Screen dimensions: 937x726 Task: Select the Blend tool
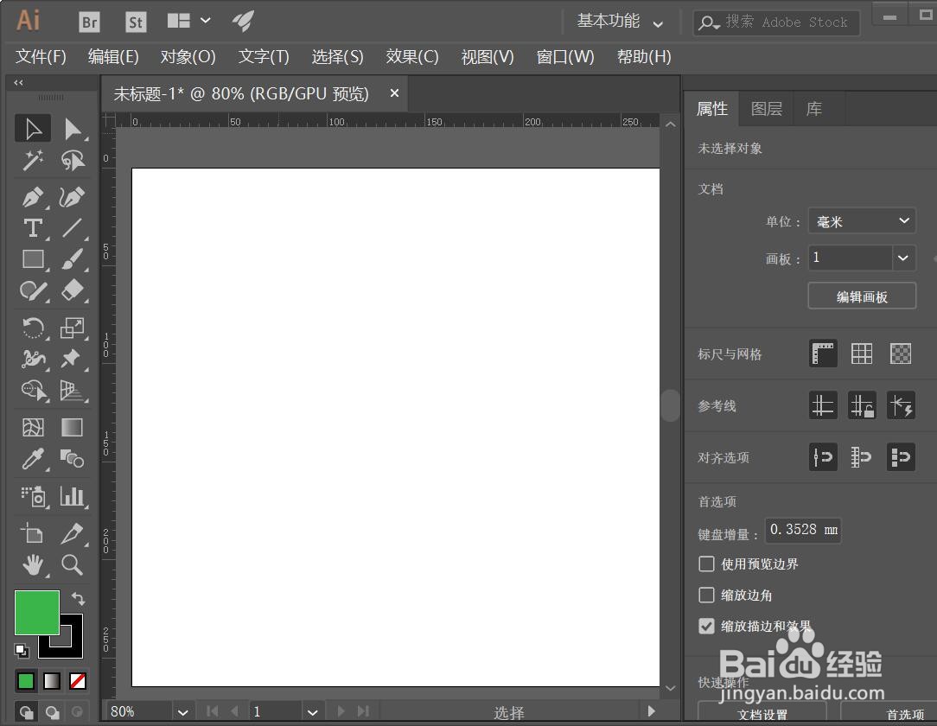(x=72, y=459)
